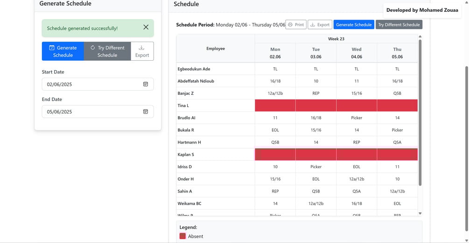
Task: Click the red Absent legend color swatch
Action: pyautogui.click(x=182, y=236)
